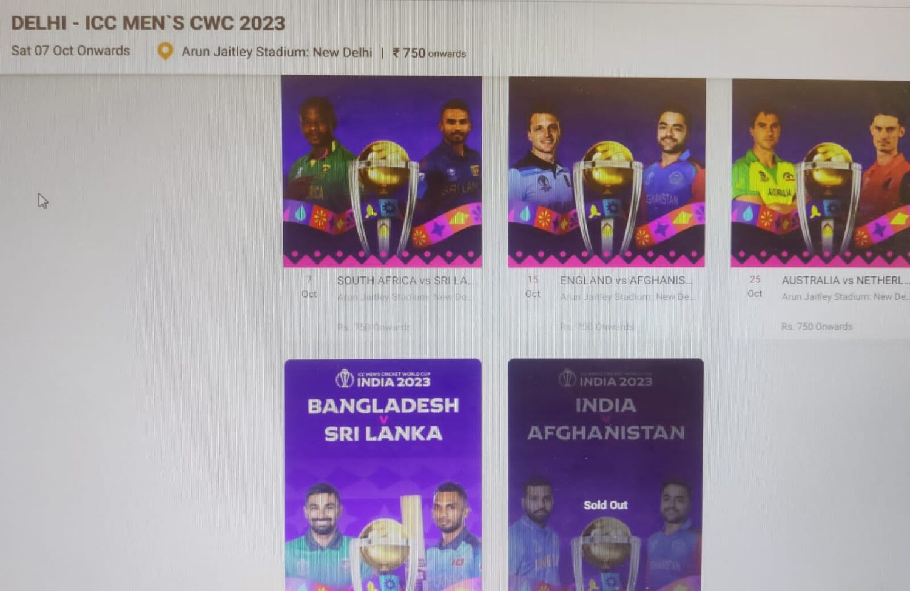Open South Africa vs Sri Lanka poster
Screen dimensions: 910x591
pyautogui.click(x=382, y=171)
